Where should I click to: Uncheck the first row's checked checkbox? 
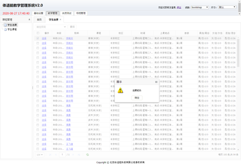pyautogui.click(x=38, y=38)
